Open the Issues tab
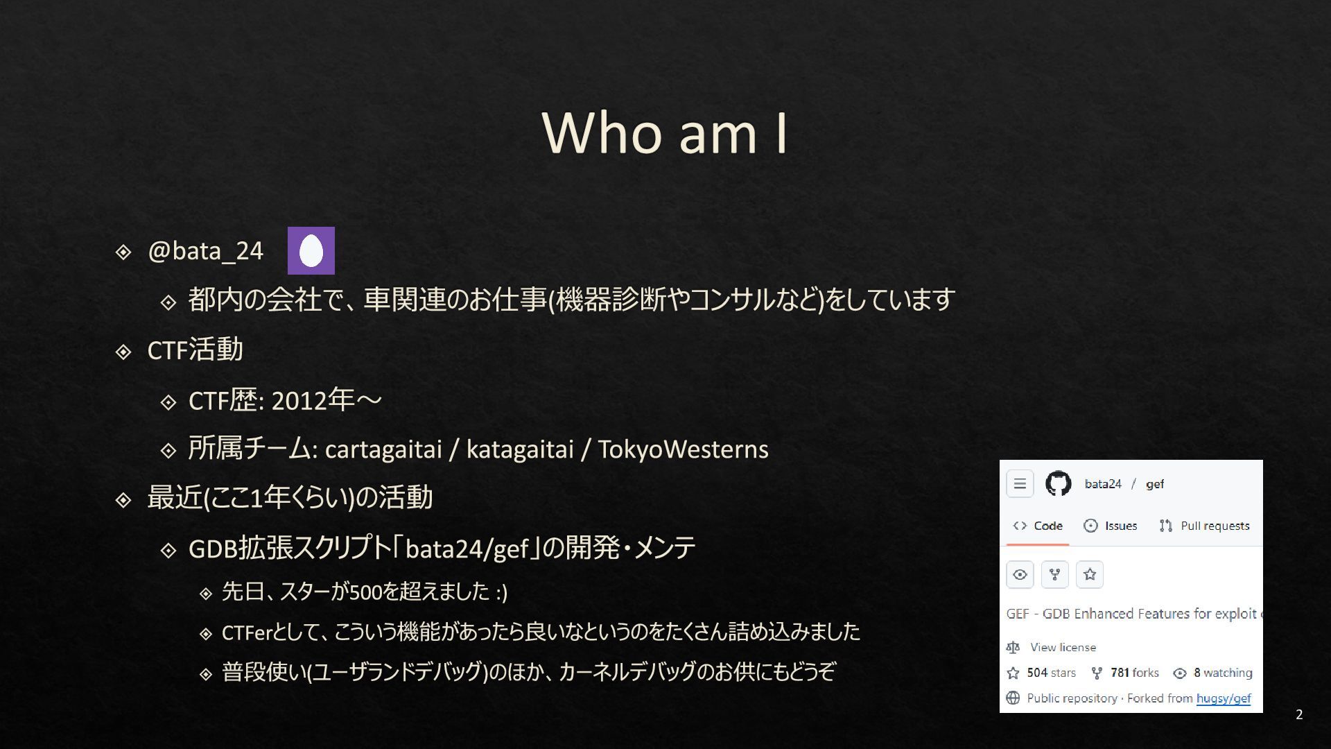The width and height of the screenshot is (1331, 749). click(x=1111, y=526)
